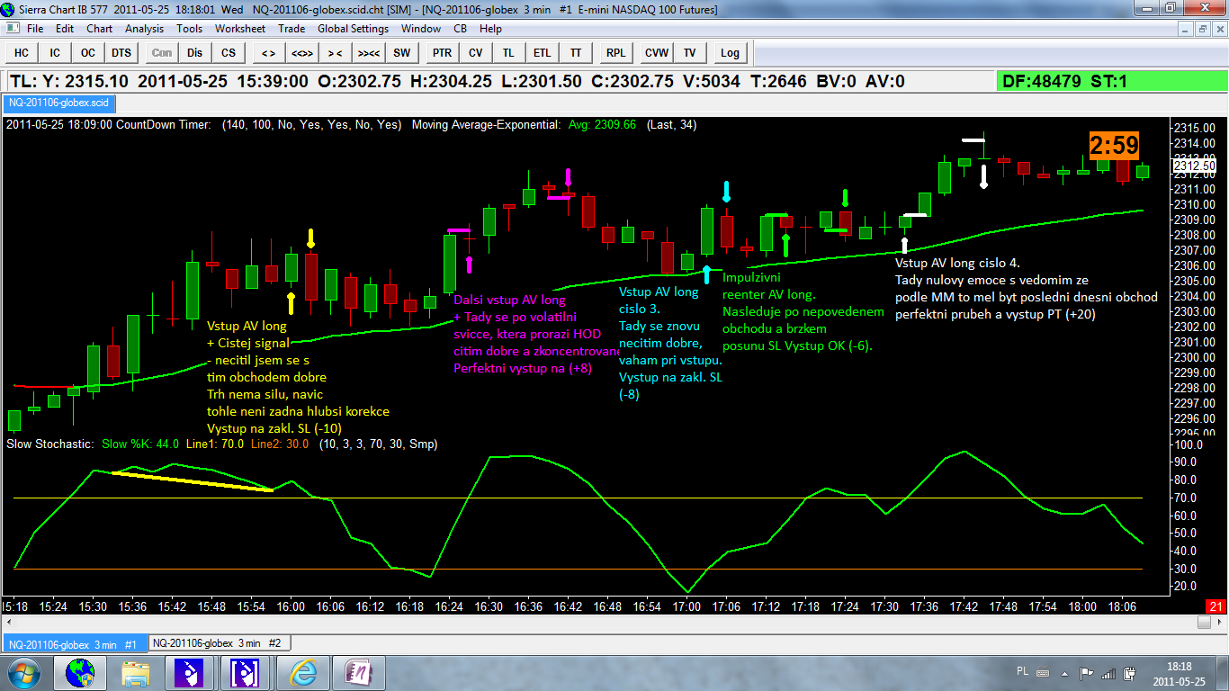Open the Edit menu
Viewport: 1229px width, 691px height.
click(65, 29)
